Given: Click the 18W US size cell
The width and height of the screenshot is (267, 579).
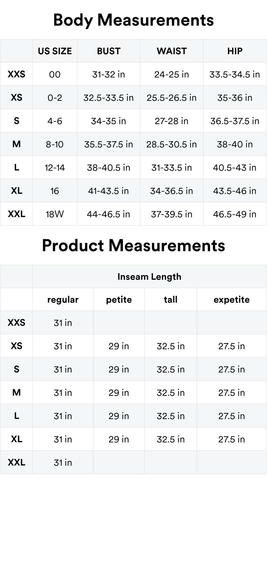Looking at the screenshot, I should [x=55, y=214].
